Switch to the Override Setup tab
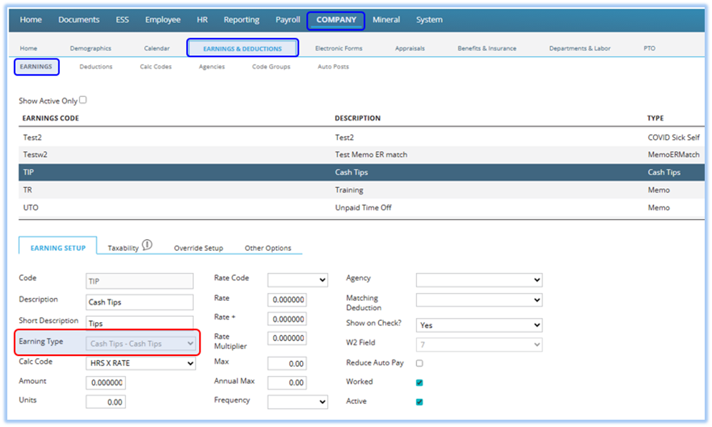Screen dimensions: 712x427 pyautogui.click(x=199, y=248)
